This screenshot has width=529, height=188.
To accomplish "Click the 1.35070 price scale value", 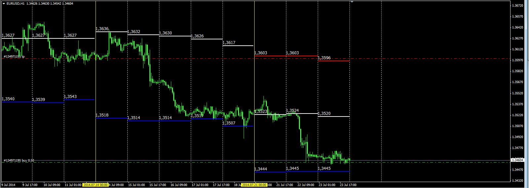I will click(x=518, y=126).
